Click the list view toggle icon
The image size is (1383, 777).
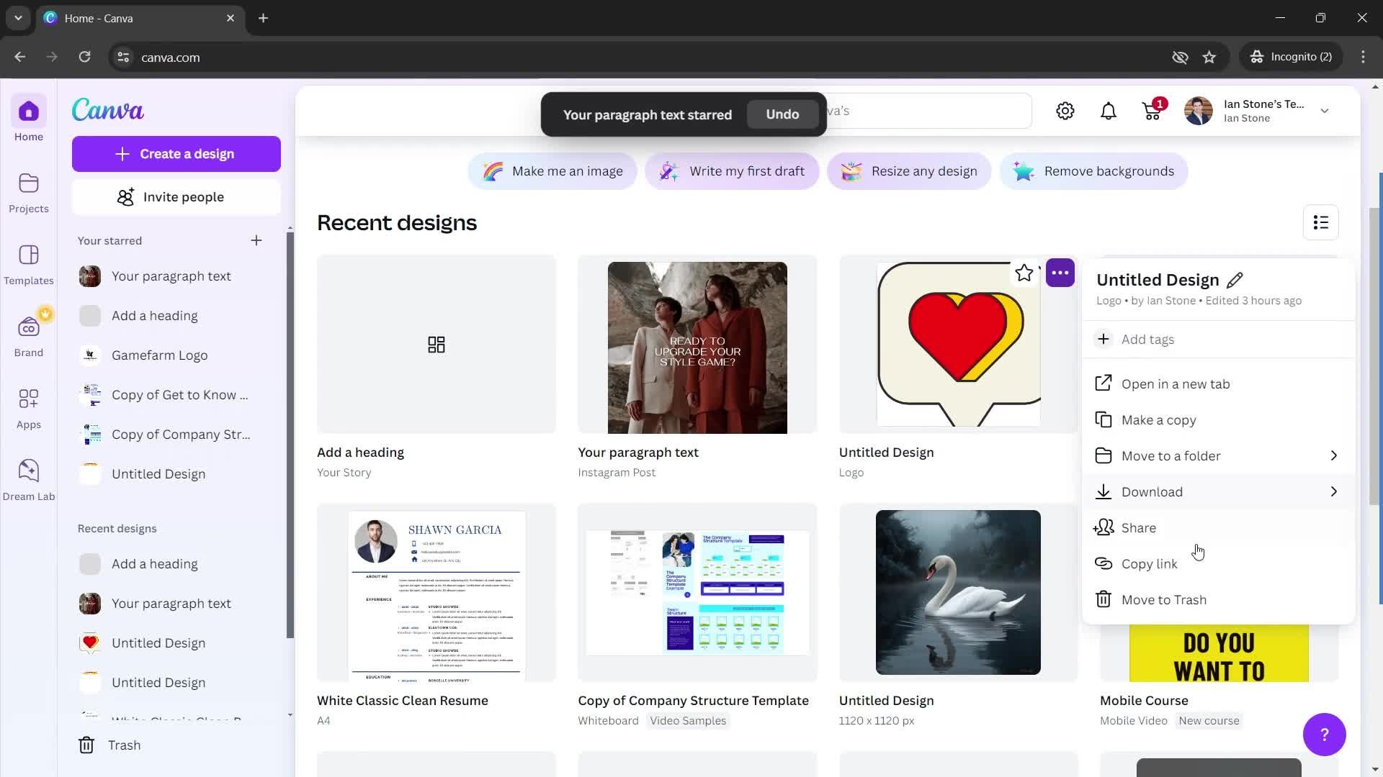coord(1322,222)
